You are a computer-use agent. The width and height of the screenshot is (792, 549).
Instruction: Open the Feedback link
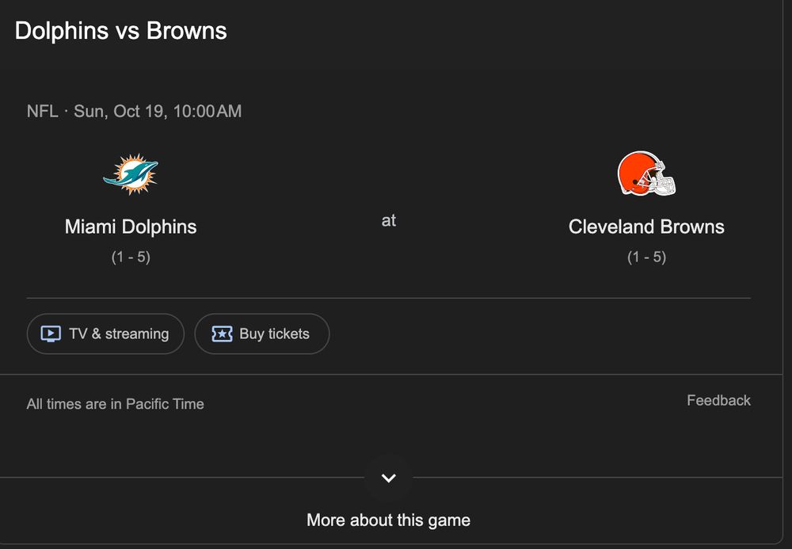coord(718,400)
